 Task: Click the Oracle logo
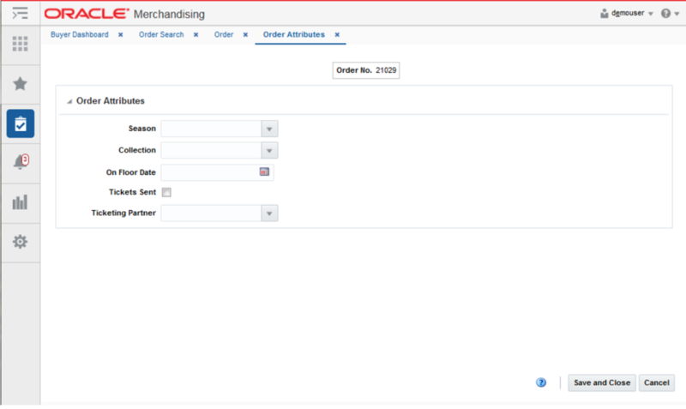click(x=87, y=14)
